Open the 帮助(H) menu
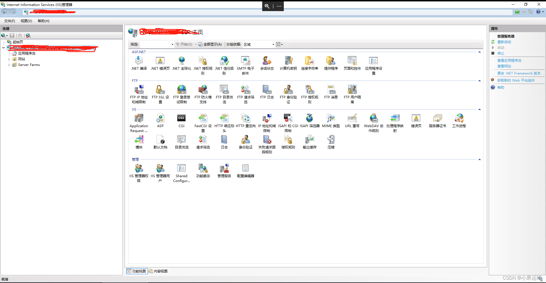Image resolution: width=546 pixels, height=283 pixels. (x=44, y=21)
